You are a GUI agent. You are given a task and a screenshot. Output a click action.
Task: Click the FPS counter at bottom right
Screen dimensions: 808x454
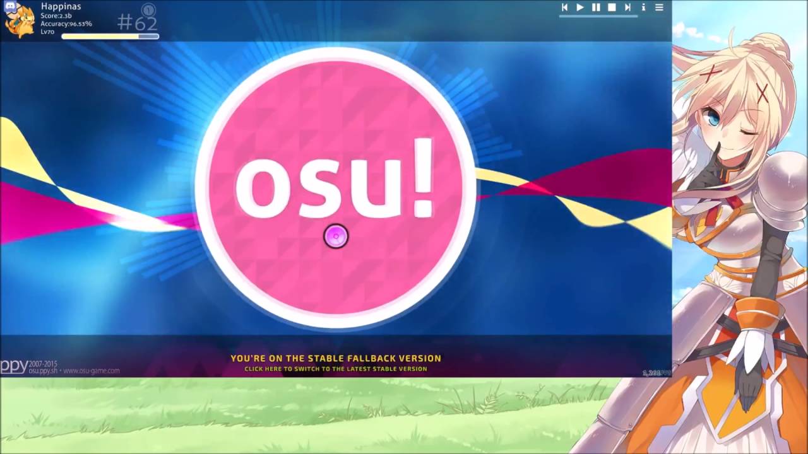pyautogui.click(x=655, y=373)
